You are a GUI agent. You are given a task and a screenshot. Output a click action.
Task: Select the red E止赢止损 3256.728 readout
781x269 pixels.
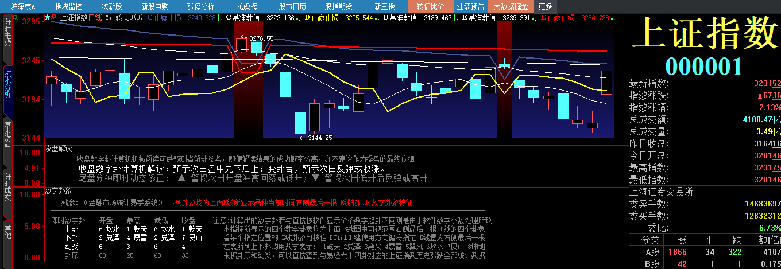[x=578, y=18]
